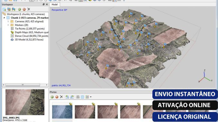
Task: Click the Perspective 30° view label
Action: click(x=59, y=10)
